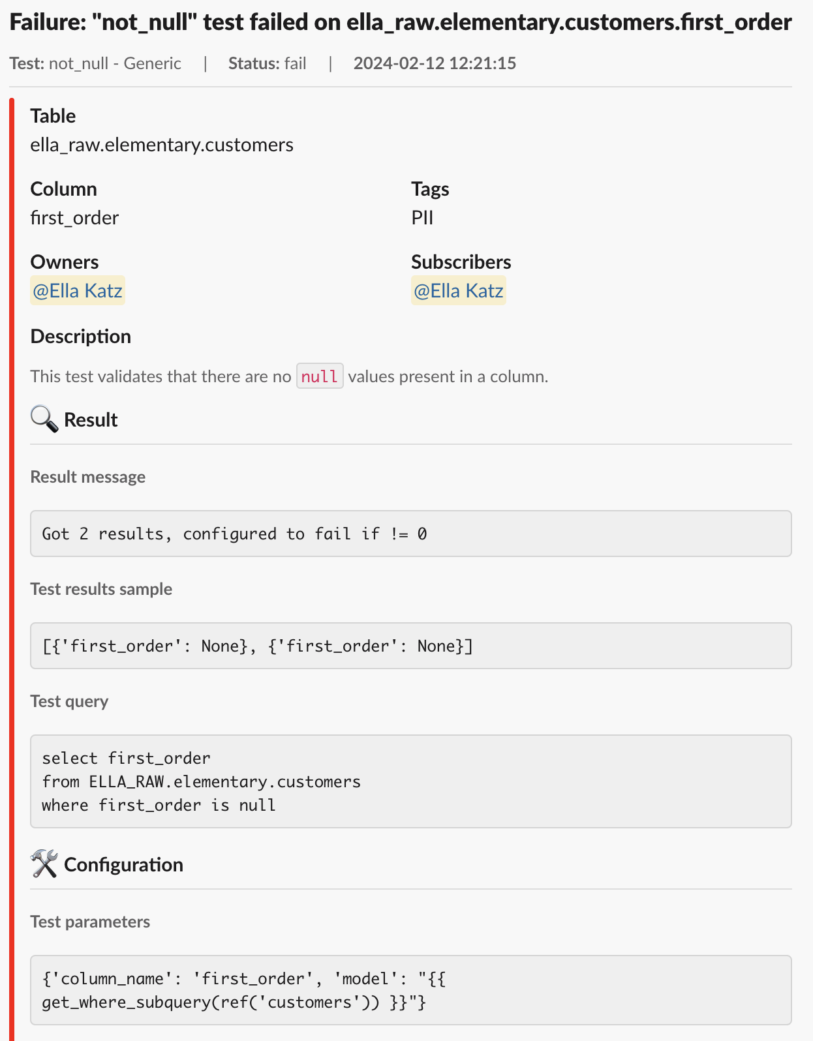Click the hammer and wrench Configuration icon
The height and width of the screenshot is (1041, 813).
click(44, 864)
